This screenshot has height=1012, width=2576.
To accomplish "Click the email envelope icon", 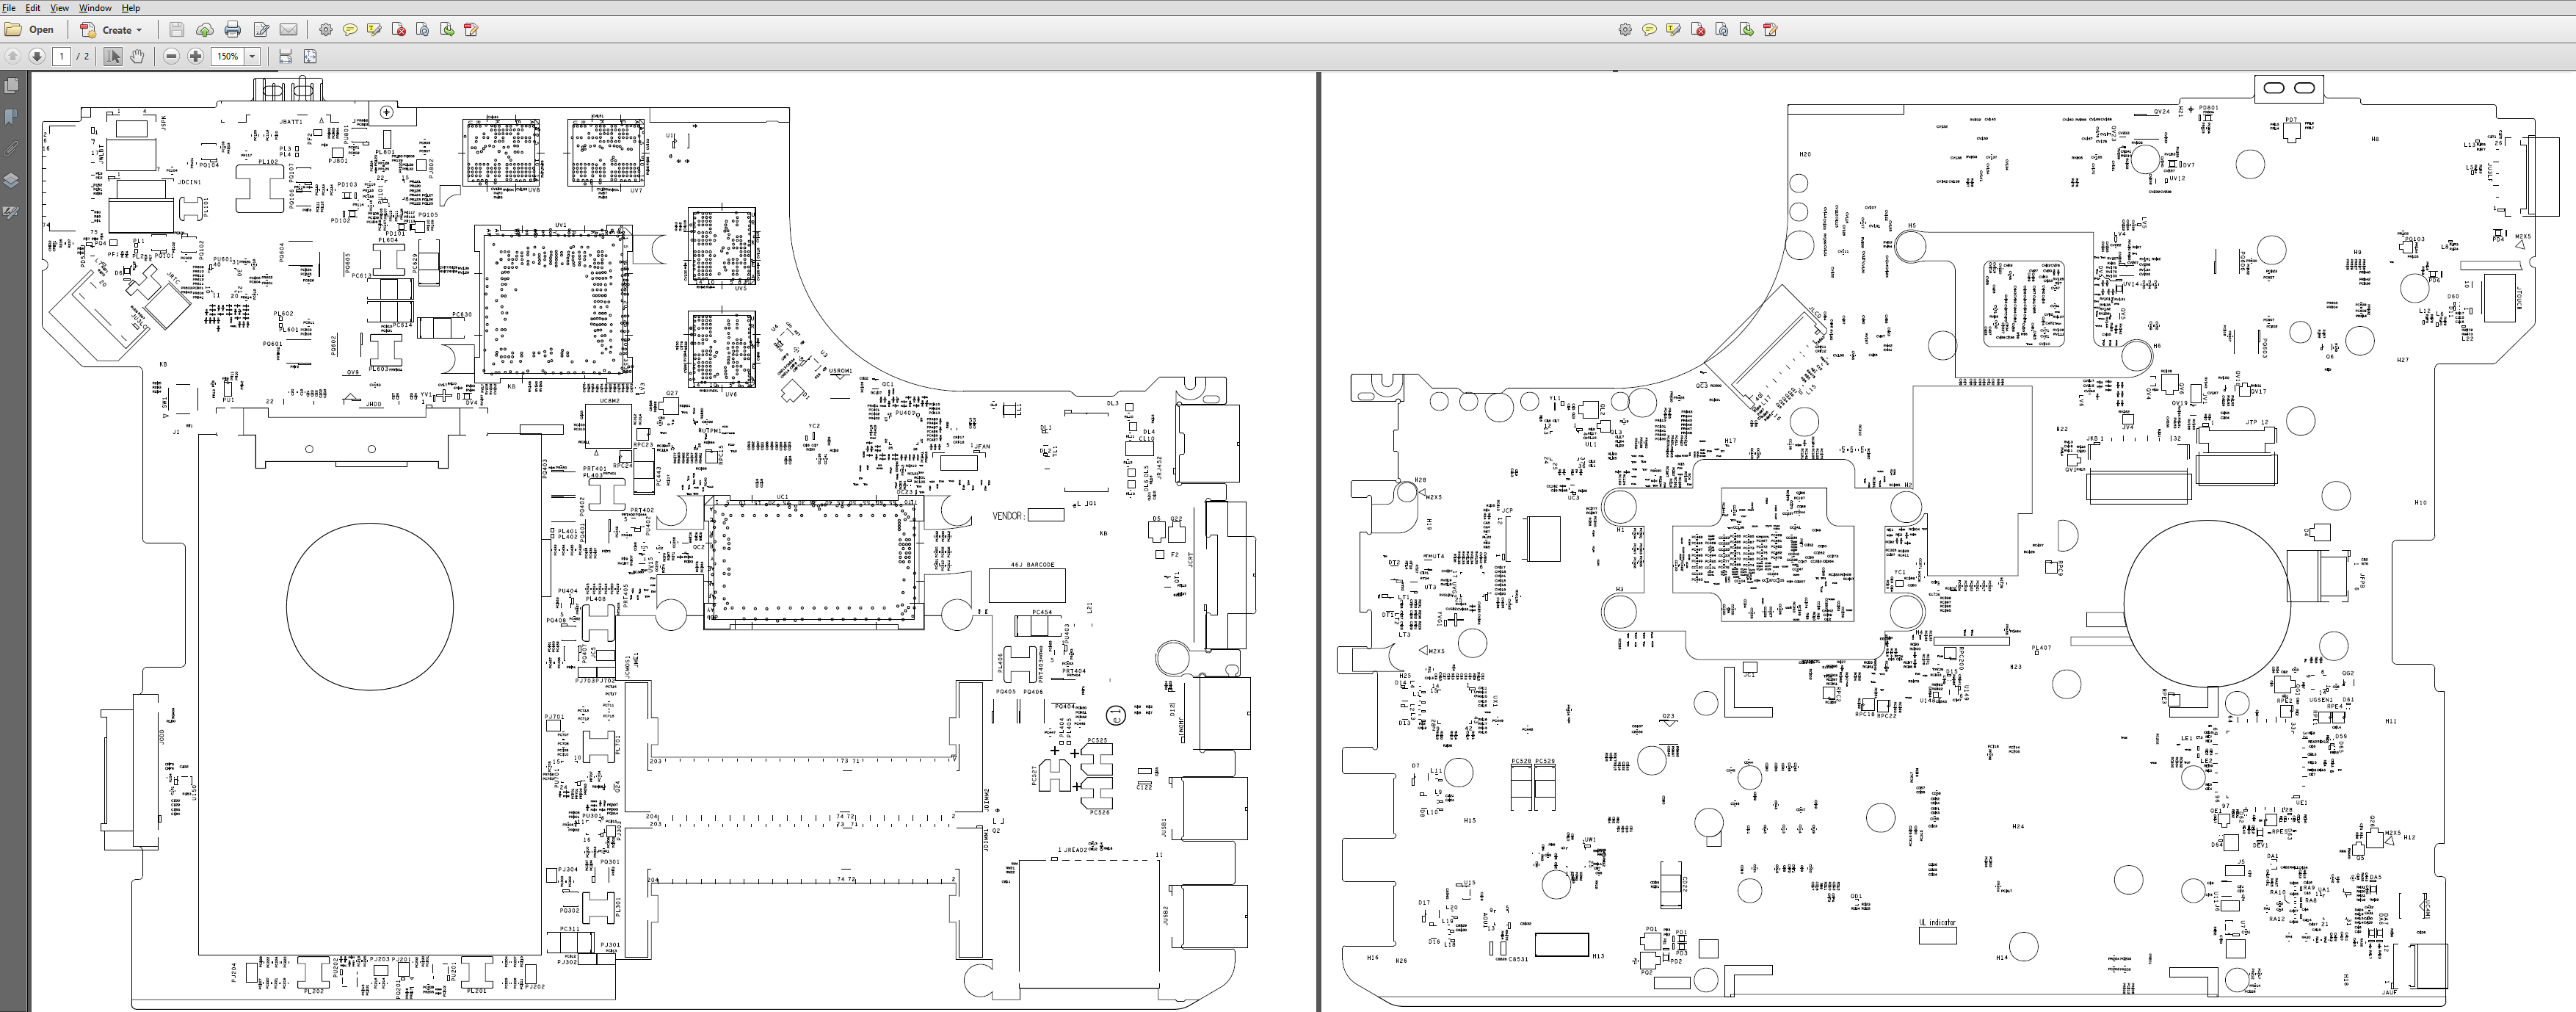I will tap(288, 30).
